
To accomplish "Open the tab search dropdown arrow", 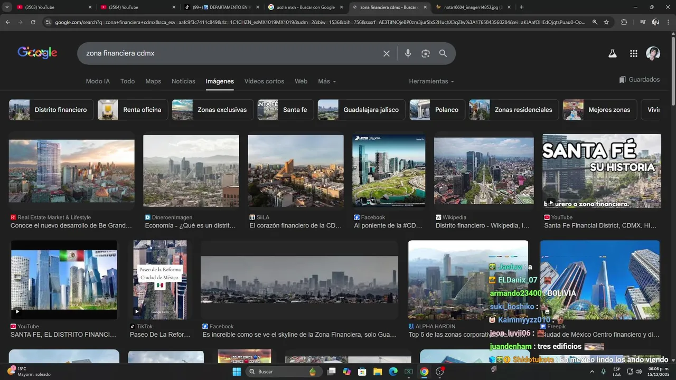I will pyautogui.click(x=7, y=7).
